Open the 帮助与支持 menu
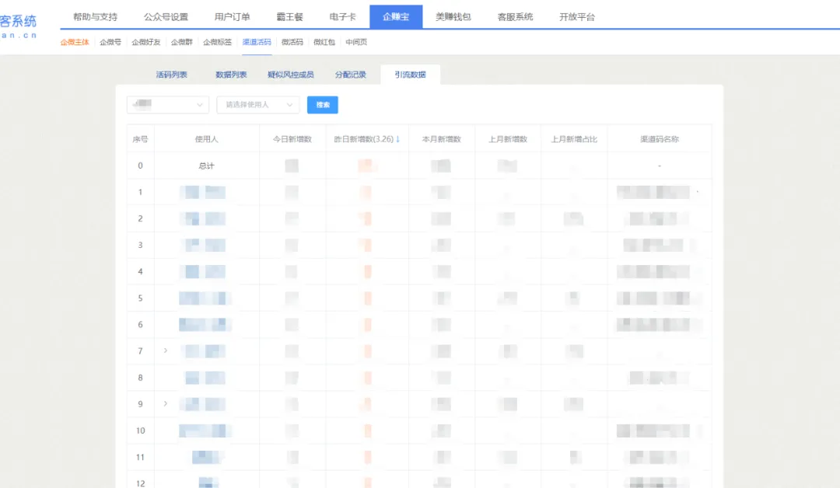 (96, 16)
